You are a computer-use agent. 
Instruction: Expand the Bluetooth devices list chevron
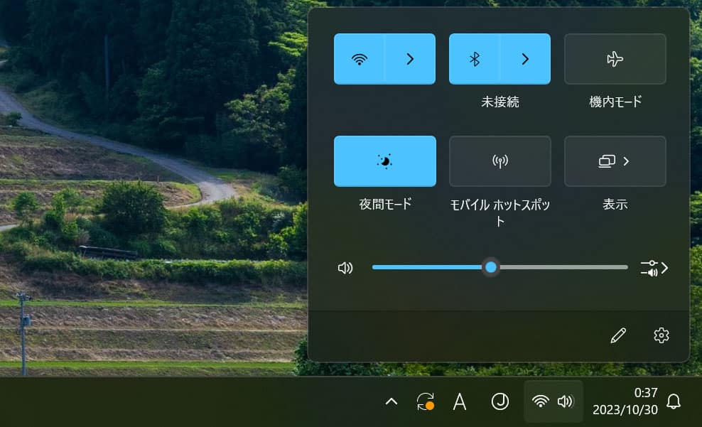526,59
